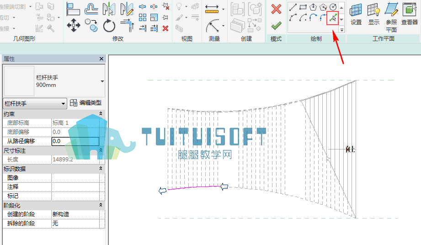Screen dimensions: 421x245
Task: Choose Trim/Extend to Corner tool
Action: 127,26
